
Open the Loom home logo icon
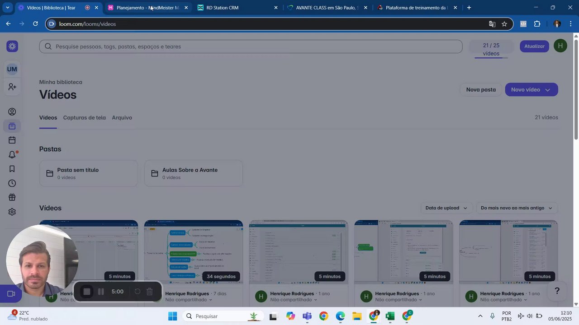tap(12, 46)
